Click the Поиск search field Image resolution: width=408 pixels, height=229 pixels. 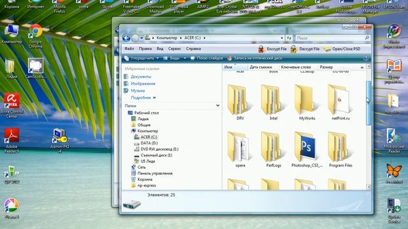point(330,38)
